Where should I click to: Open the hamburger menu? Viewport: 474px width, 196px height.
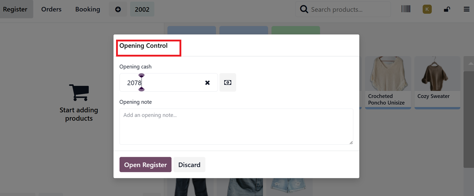(466, 9)
